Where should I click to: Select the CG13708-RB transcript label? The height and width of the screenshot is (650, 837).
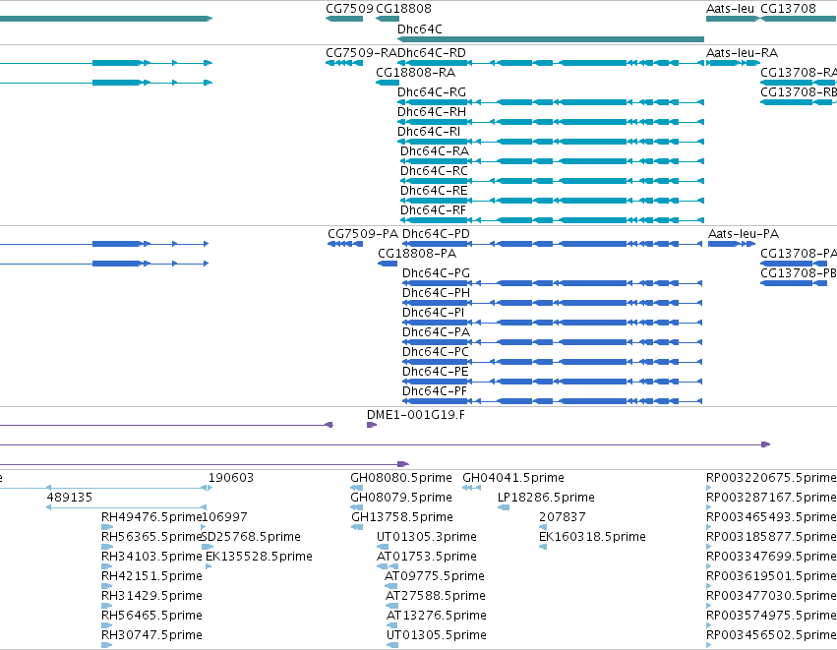pos(799,92)
